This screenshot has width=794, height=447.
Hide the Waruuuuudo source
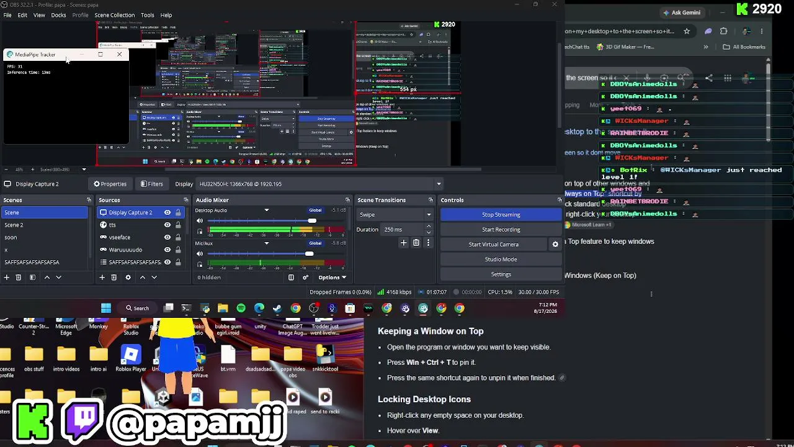(x=167, y=250)
